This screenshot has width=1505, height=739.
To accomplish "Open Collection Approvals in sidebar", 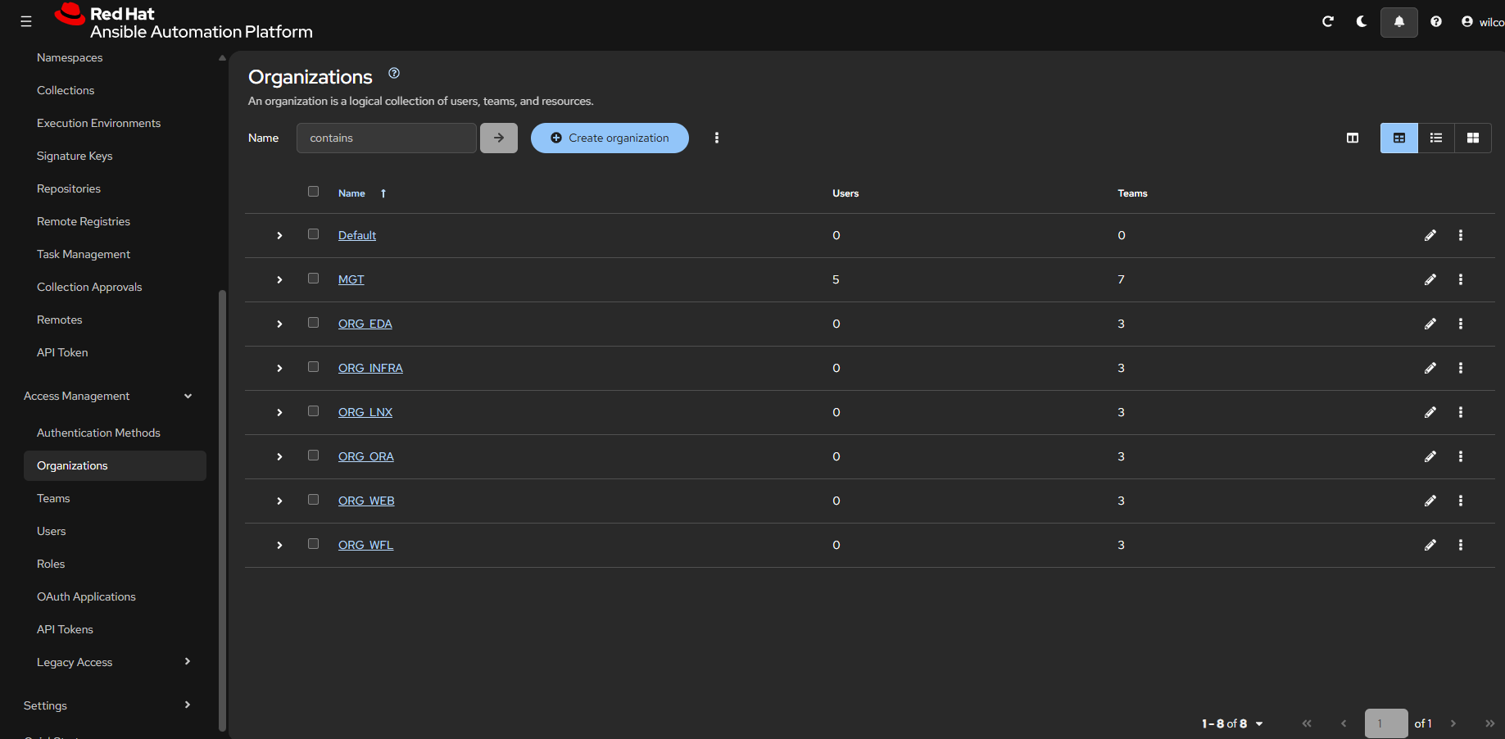I will tap(89, 287).
